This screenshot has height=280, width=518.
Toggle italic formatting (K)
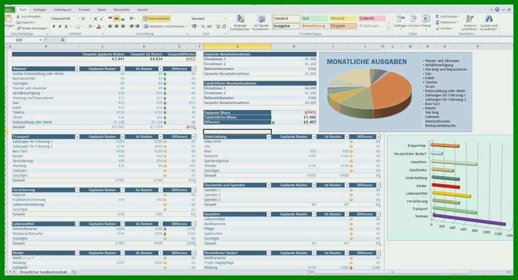[x=60, y=26]
